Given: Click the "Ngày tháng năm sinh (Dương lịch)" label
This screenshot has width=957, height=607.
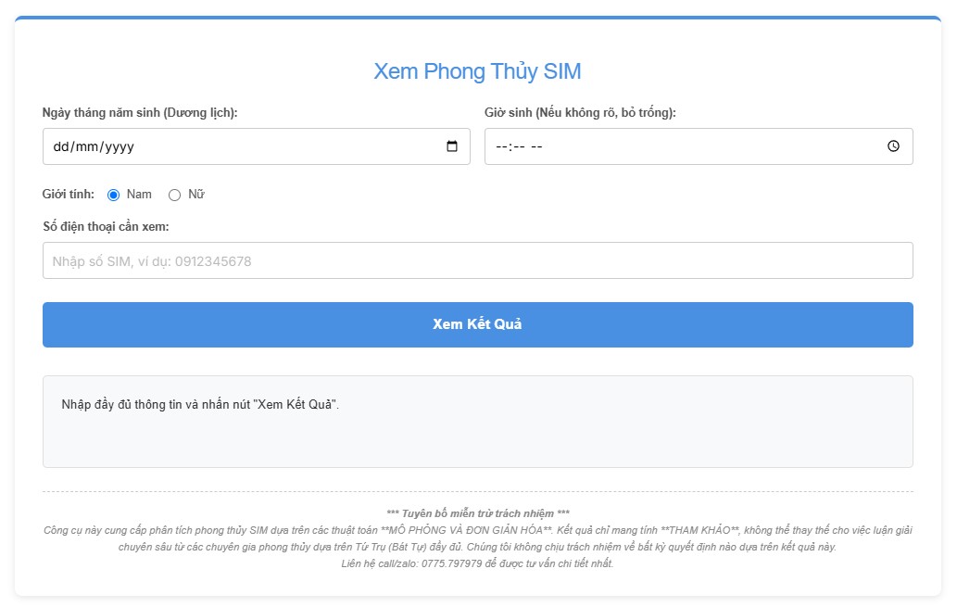Looking at the screenshot, I should click(140, 113).
